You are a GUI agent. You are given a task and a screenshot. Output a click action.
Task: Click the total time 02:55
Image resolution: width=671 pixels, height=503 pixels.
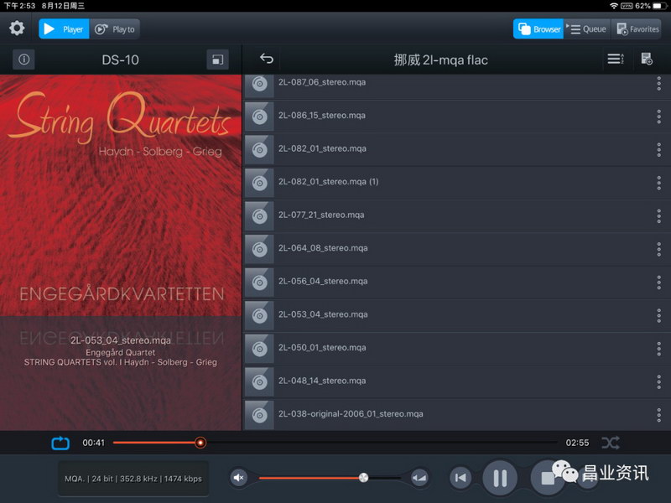[x=577, y=443]
